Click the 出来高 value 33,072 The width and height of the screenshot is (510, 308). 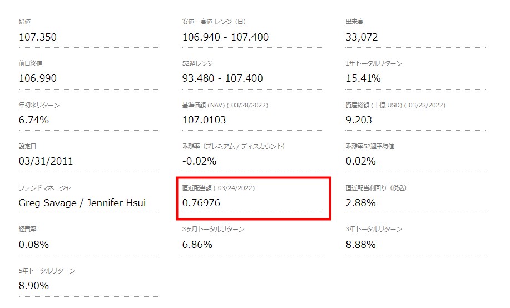362,37
